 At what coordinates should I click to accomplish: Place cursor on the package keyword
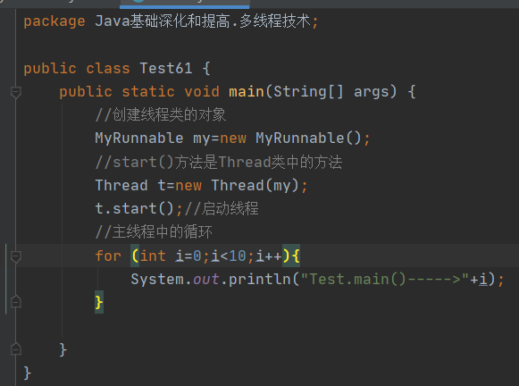coord(54,21)
